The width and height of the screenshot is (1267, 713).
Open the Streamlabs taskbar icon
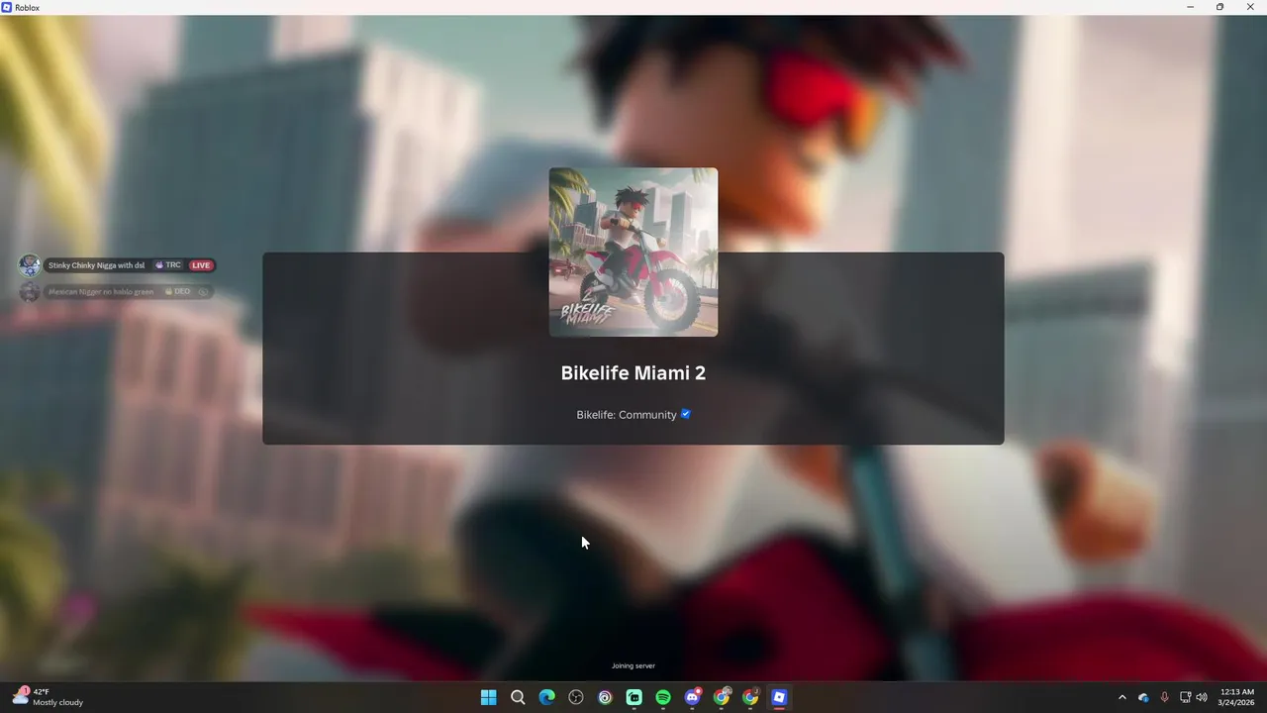click(634, 697)
